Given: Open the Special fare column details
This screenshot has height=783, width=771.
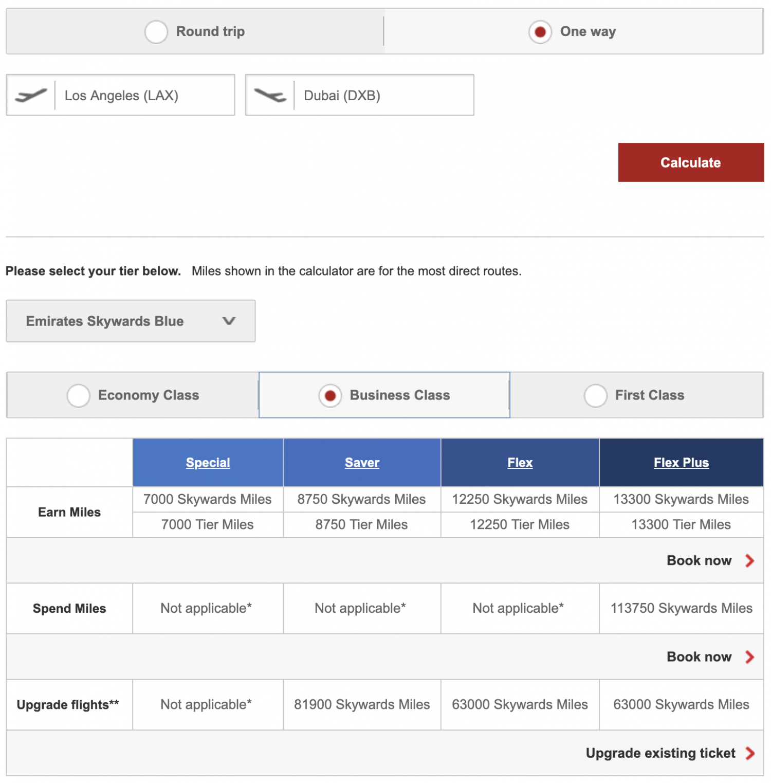Looking at the screenshot, I should [208, 462].
